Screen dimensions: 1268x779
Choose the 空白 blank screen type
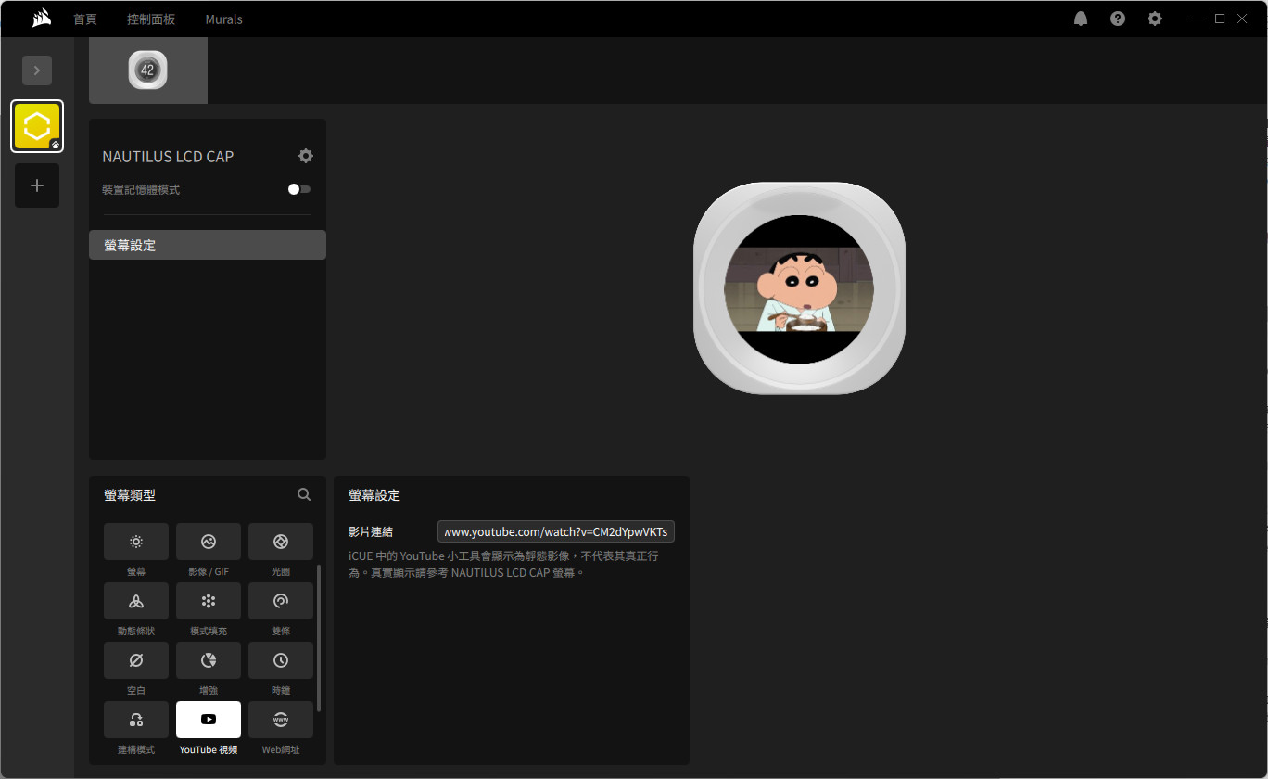136,660
